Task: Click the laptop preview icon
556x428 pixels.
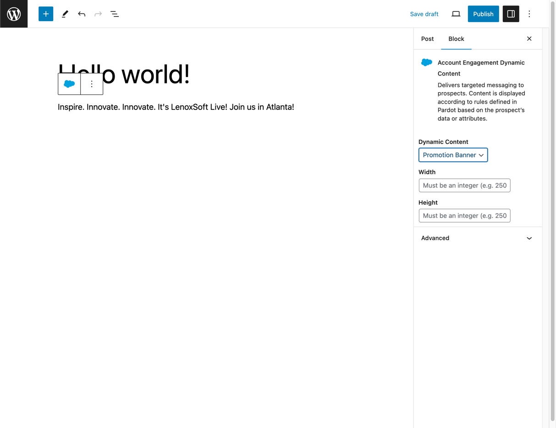Action: point(456,14)
